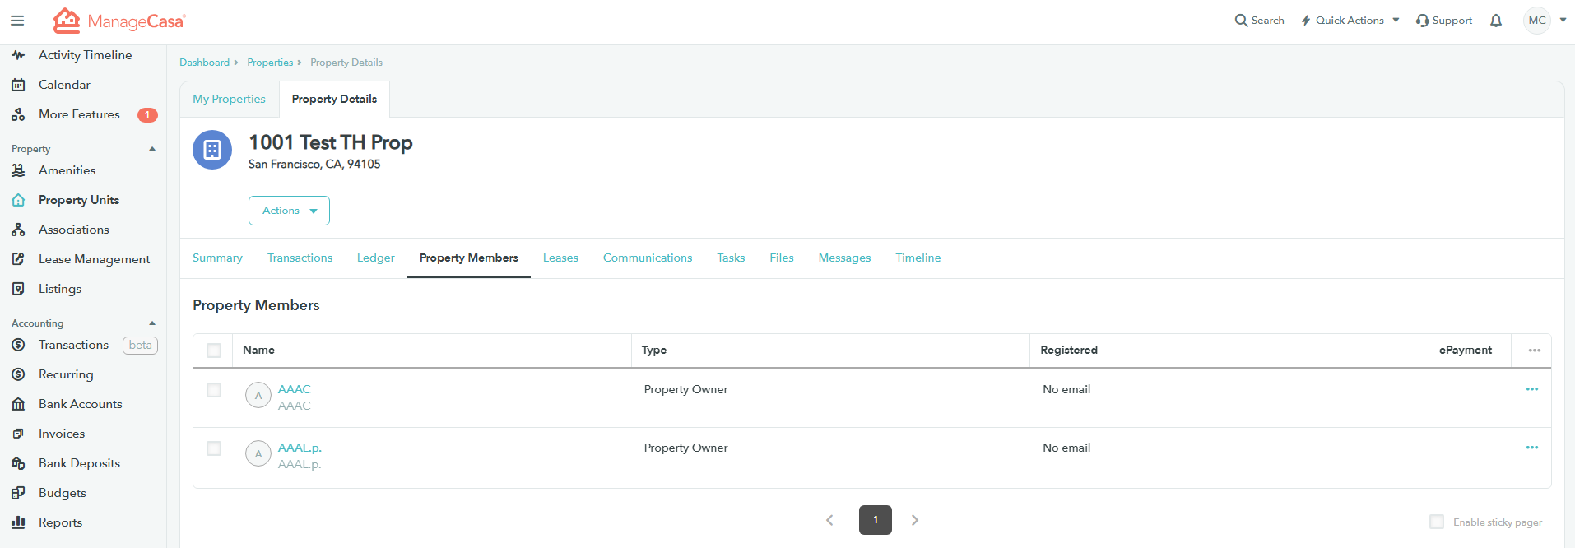
Task: Open the hamburger navigation menu
Action: tap(17, 21)
